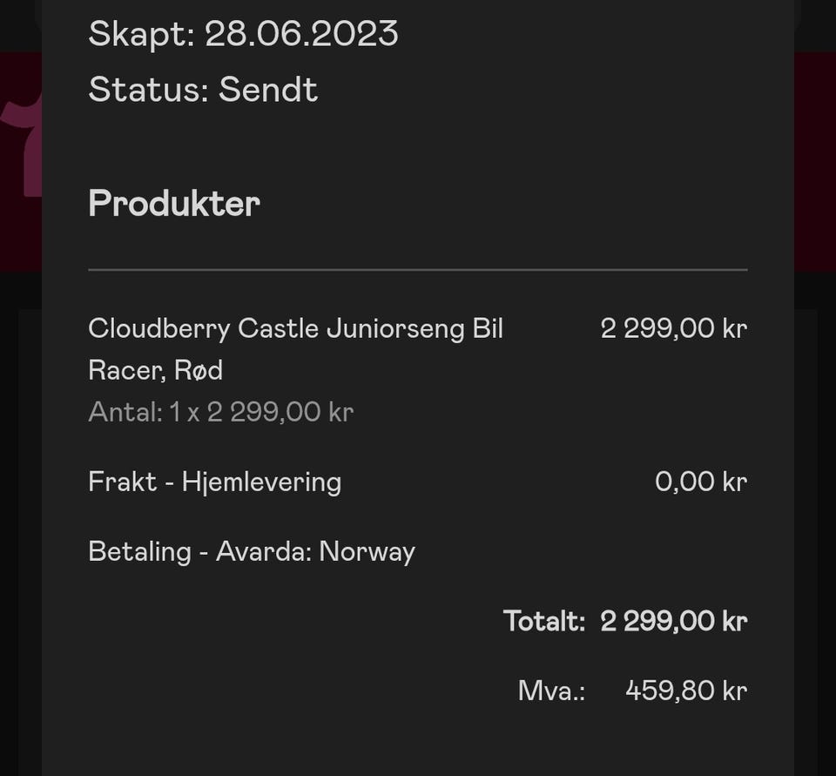836x776 pixels.
Task: Click the Totalt: label
Action: (543, 621)
